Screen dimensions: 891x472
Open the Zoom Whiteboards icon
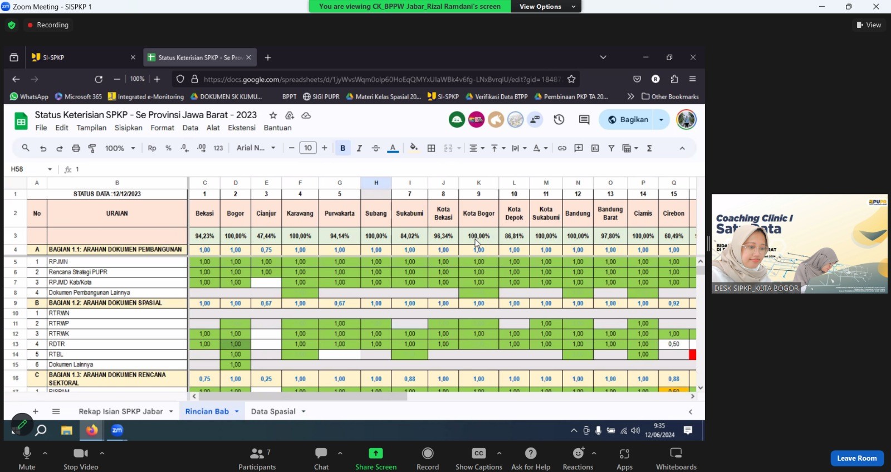click(x=676, y=454)
